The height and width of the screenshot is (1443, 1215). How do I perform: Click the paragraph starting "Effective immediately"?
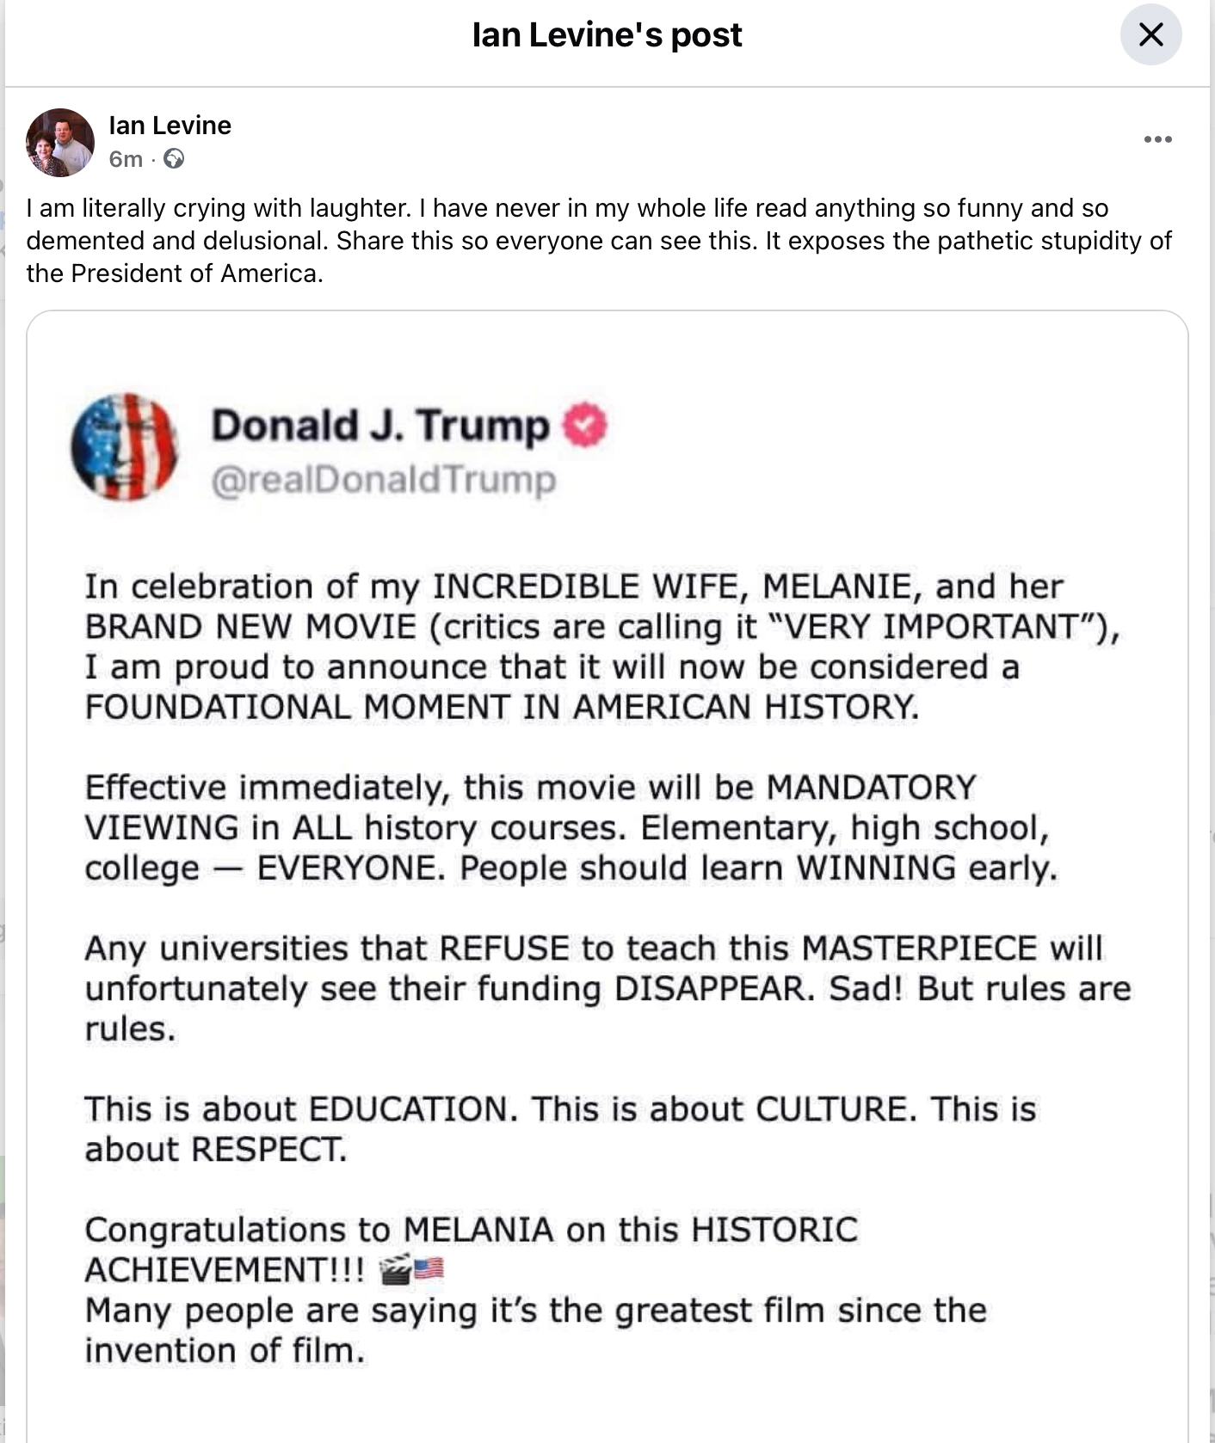568,827
